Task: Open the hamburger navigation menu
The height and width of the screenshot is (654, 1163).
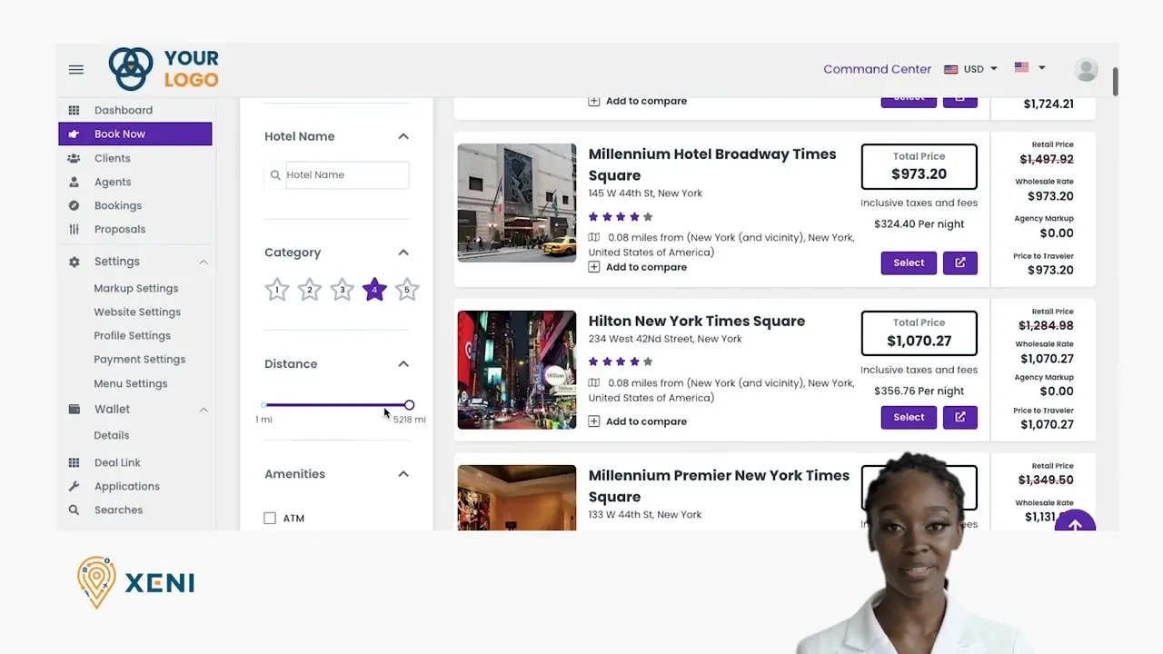Action: click(76, 69)
